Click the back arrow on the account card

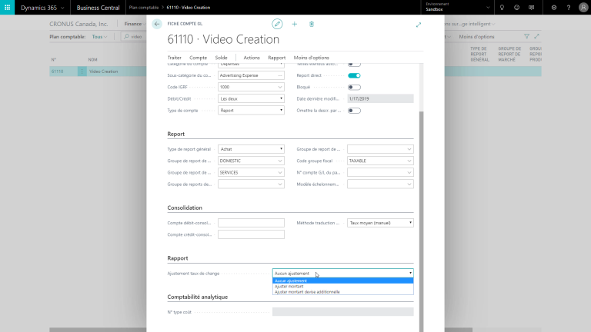(158, 24)
